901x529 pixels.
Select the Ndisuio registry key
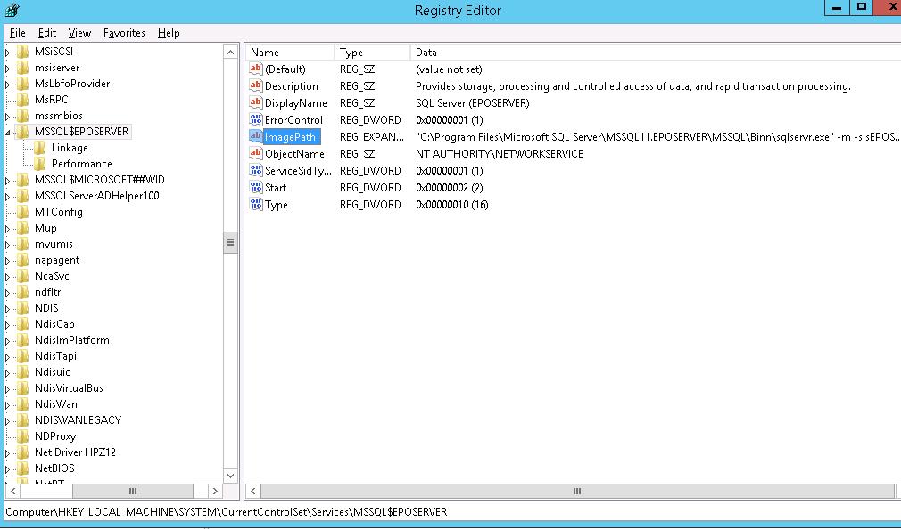53,372
